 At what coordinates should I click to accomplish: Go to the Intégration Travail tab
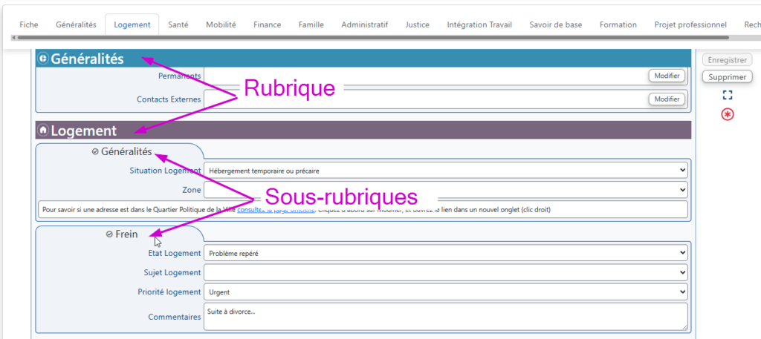pyautogui.click(x=479, y=24)
